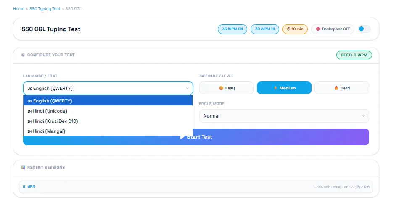Click the flame icon on the Hard button
This screenshot has width=396, height=210.
[x=336, y=88]
